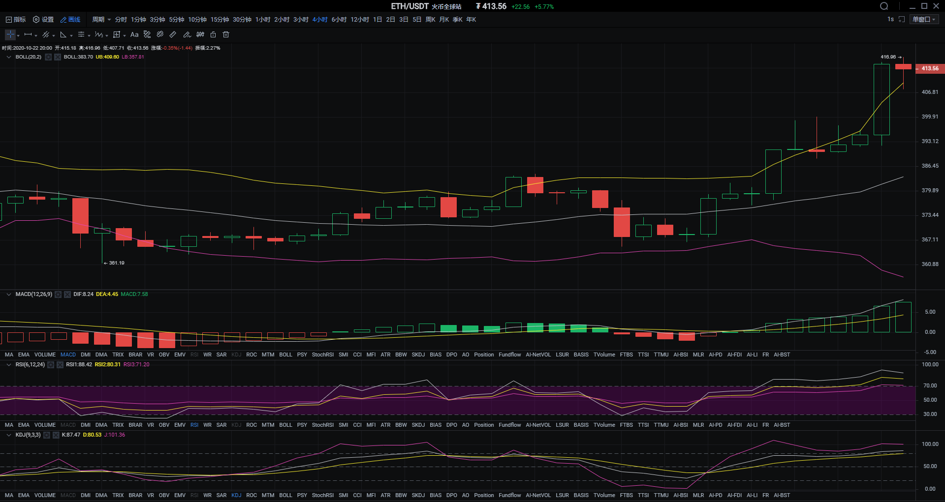Screen dimensions: 945x502
Task: Select the parallel channel lines tool
Action: coord(46,34)
